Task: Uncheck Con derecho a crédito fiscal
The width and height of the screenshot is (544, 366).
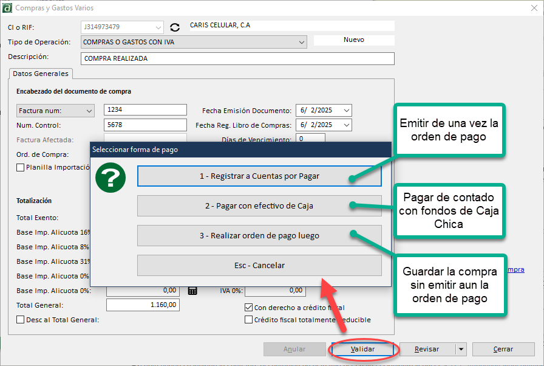Action: pyautogui.click(x=248, y=308)
